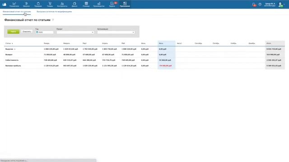
Task: Click the Февраль column header
Action: pos(66,43)
